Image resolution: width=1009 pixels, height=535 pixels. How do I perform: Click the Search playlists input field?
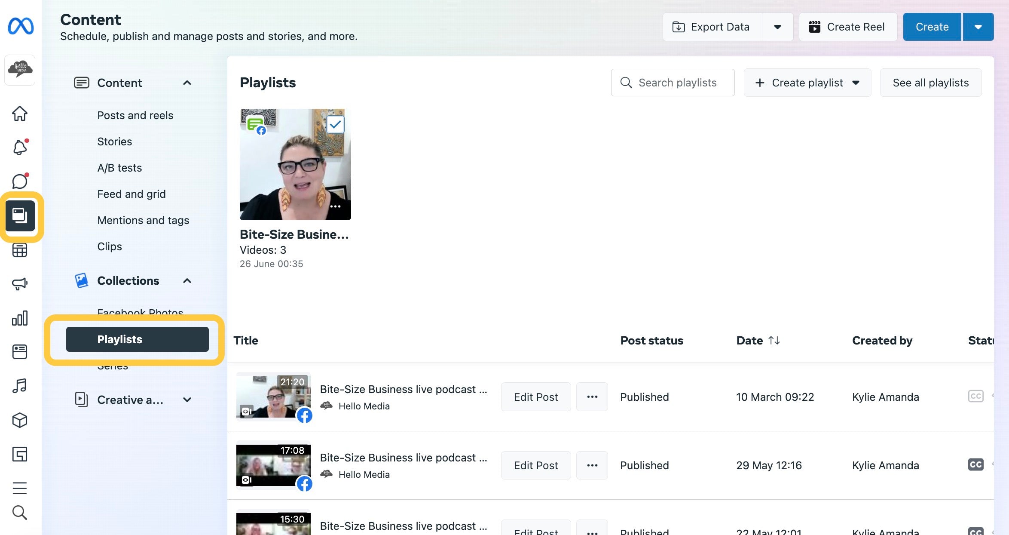coord(672,82)
